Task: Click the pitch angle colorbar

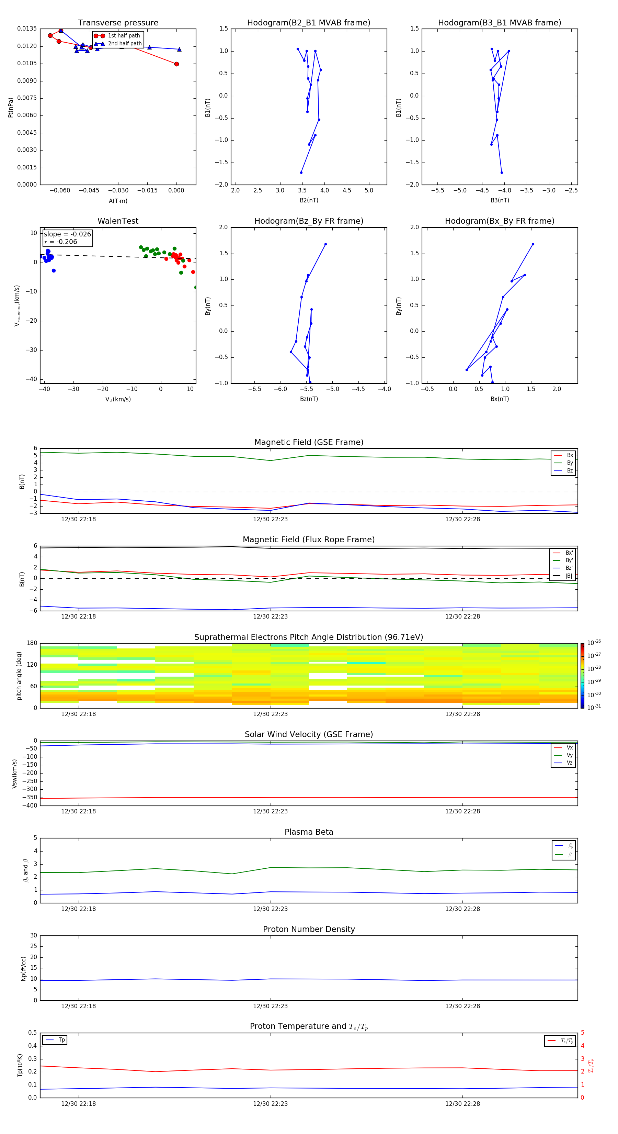Action: click(582, 675)
